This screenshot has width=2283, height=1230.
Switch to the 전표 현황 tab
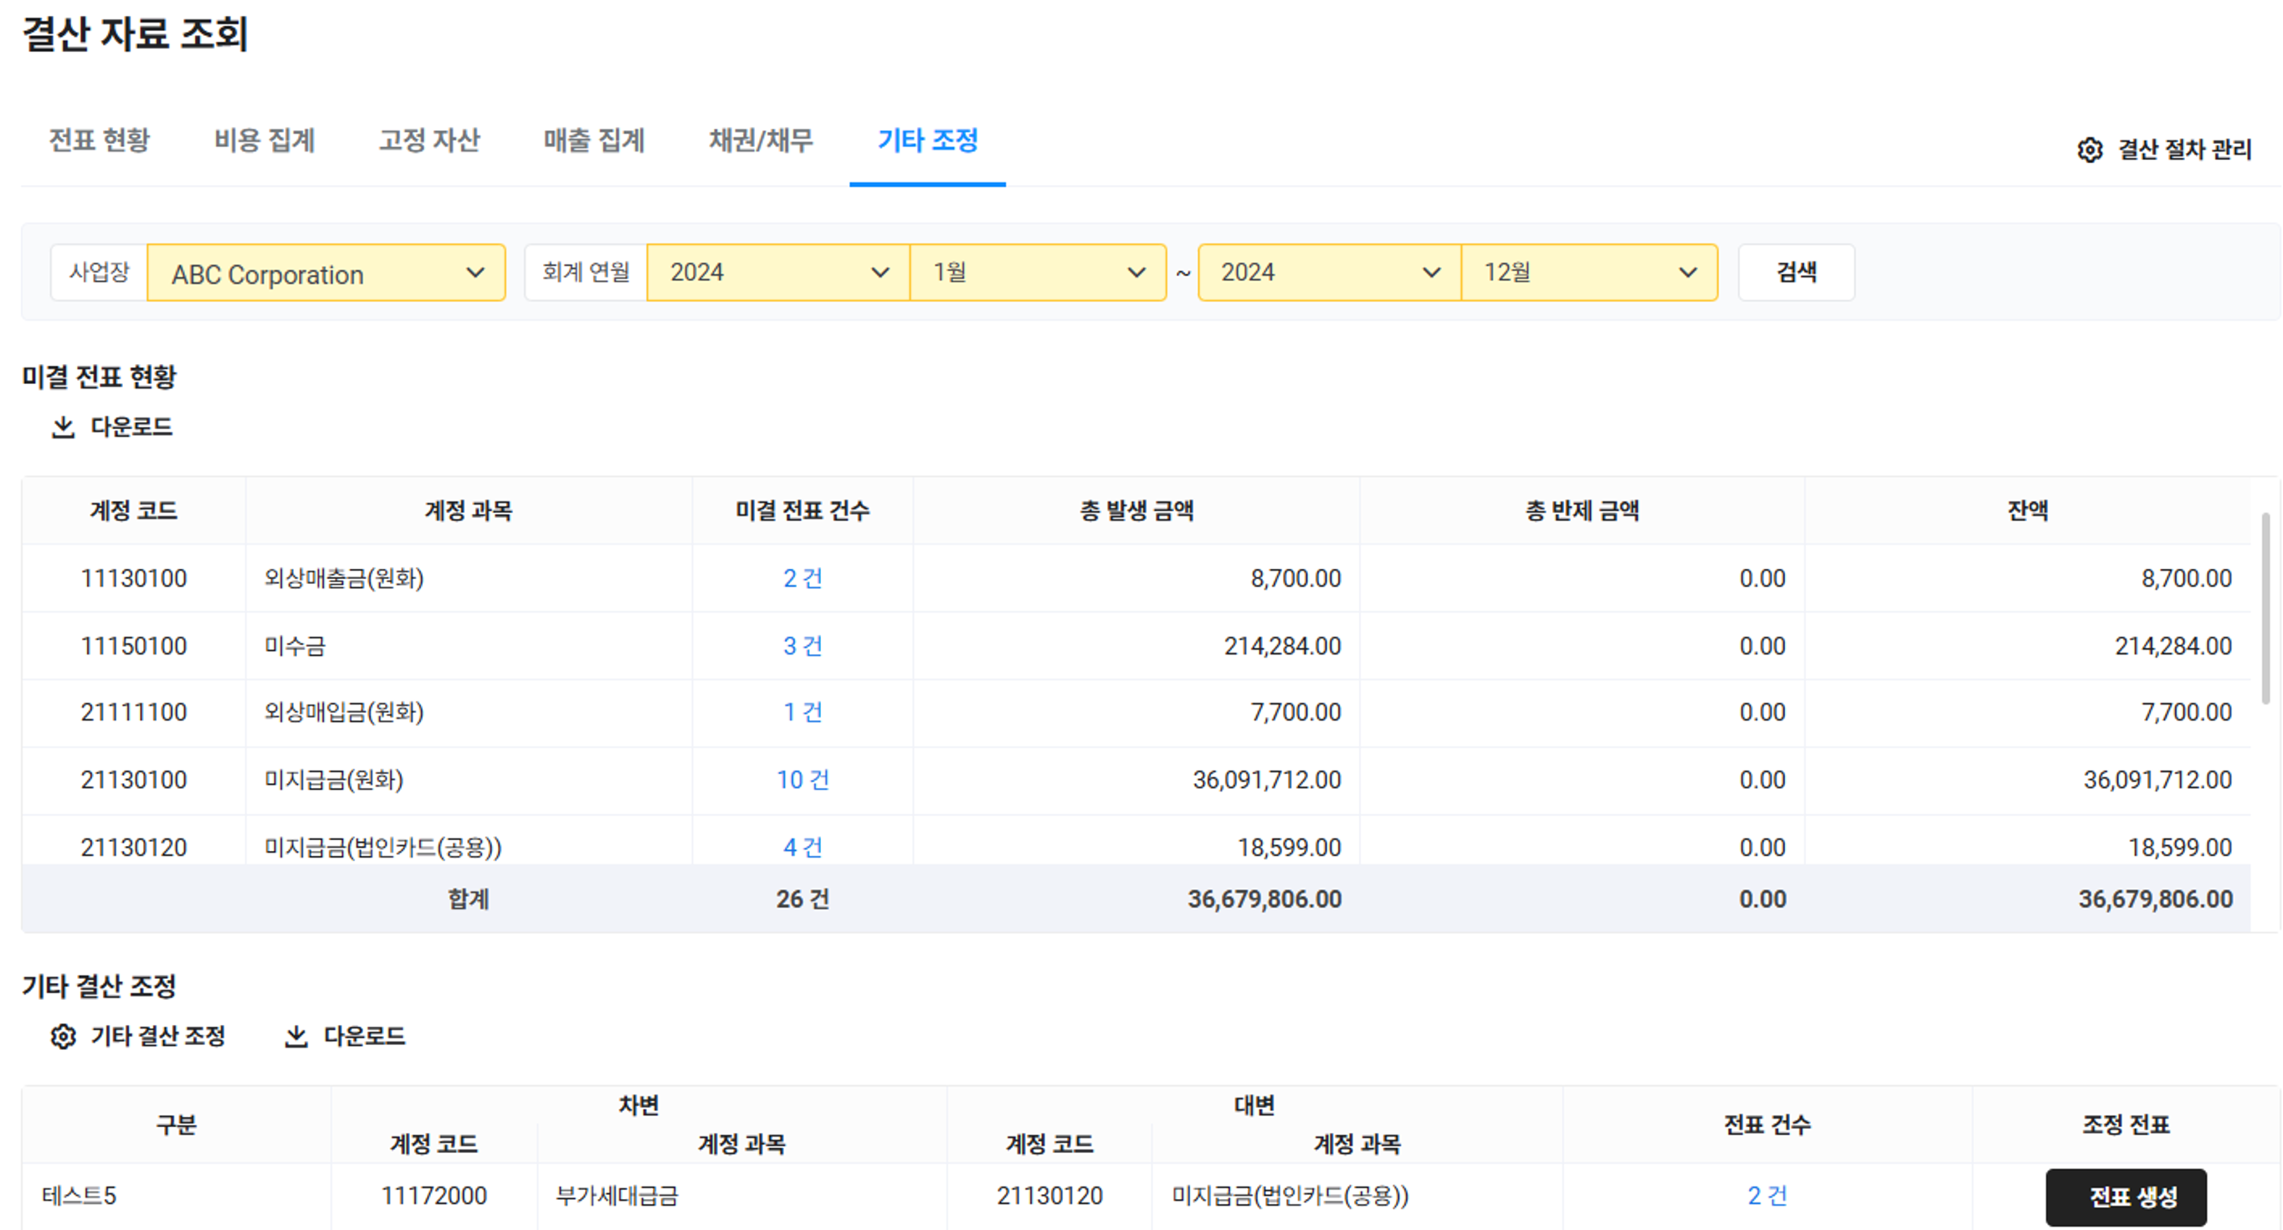click(100, 140)
